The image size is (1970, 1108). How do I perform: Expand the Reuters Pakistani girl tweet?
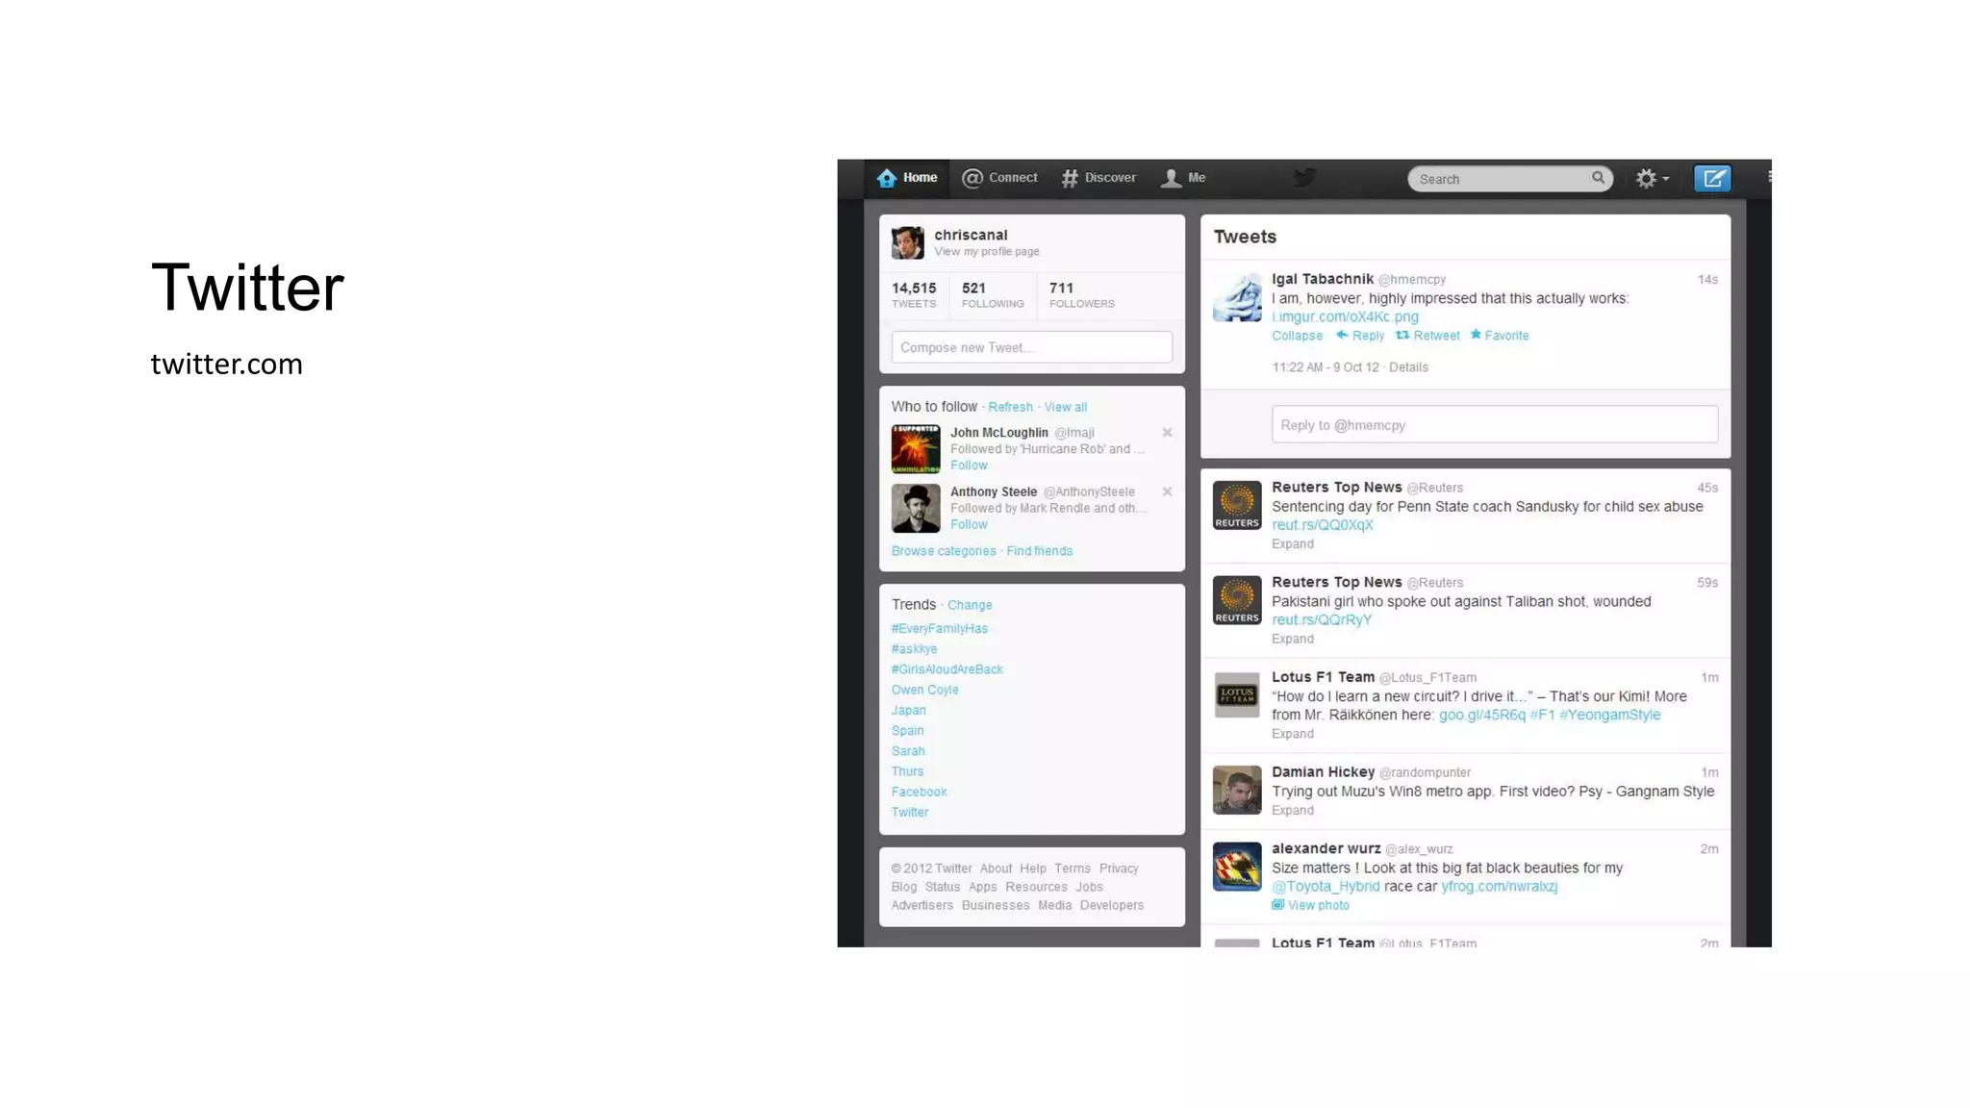click(x=1292, y=640)
